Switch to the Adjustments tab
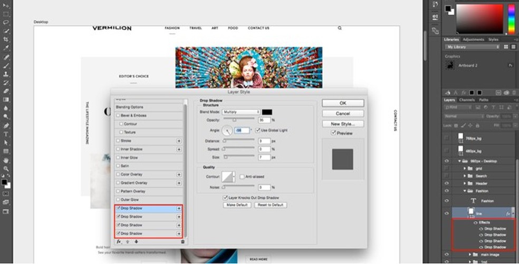This screenshot has height=264, width=519. pos(473,40)
